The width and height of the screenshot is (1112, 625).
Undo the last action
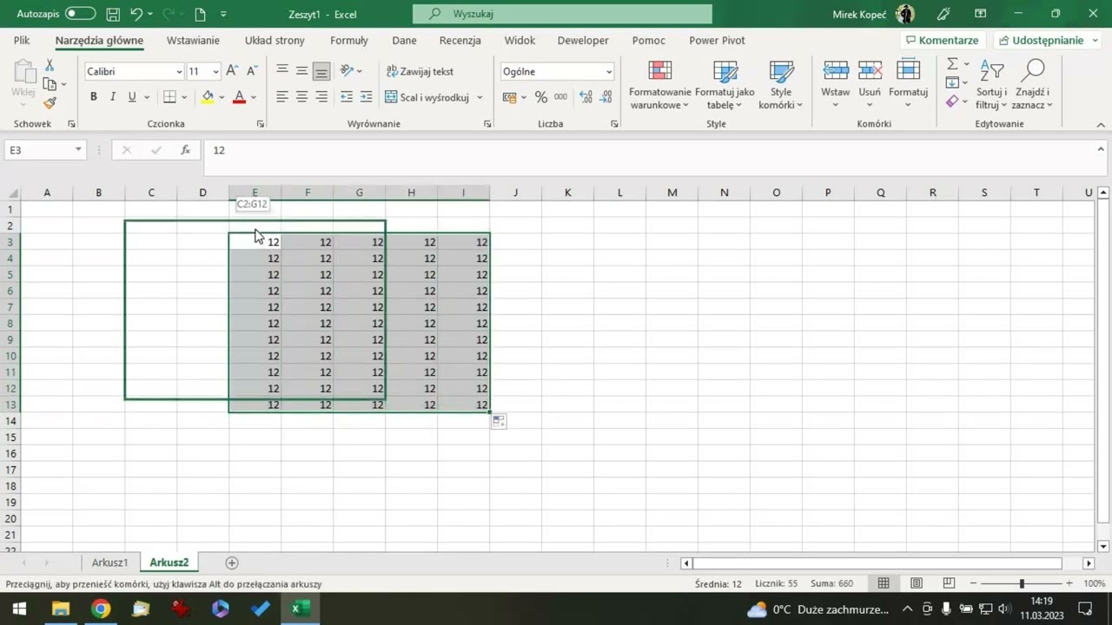tap(136, 14)
